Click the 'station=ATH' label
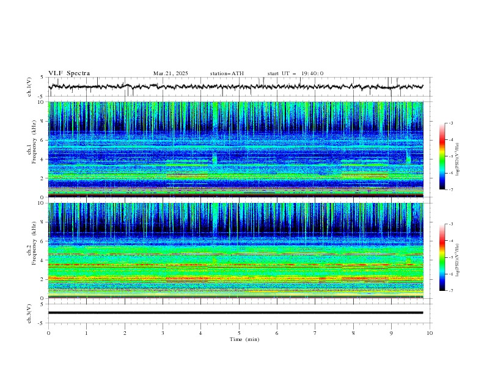The image size is (484, 374). (227, 73)
